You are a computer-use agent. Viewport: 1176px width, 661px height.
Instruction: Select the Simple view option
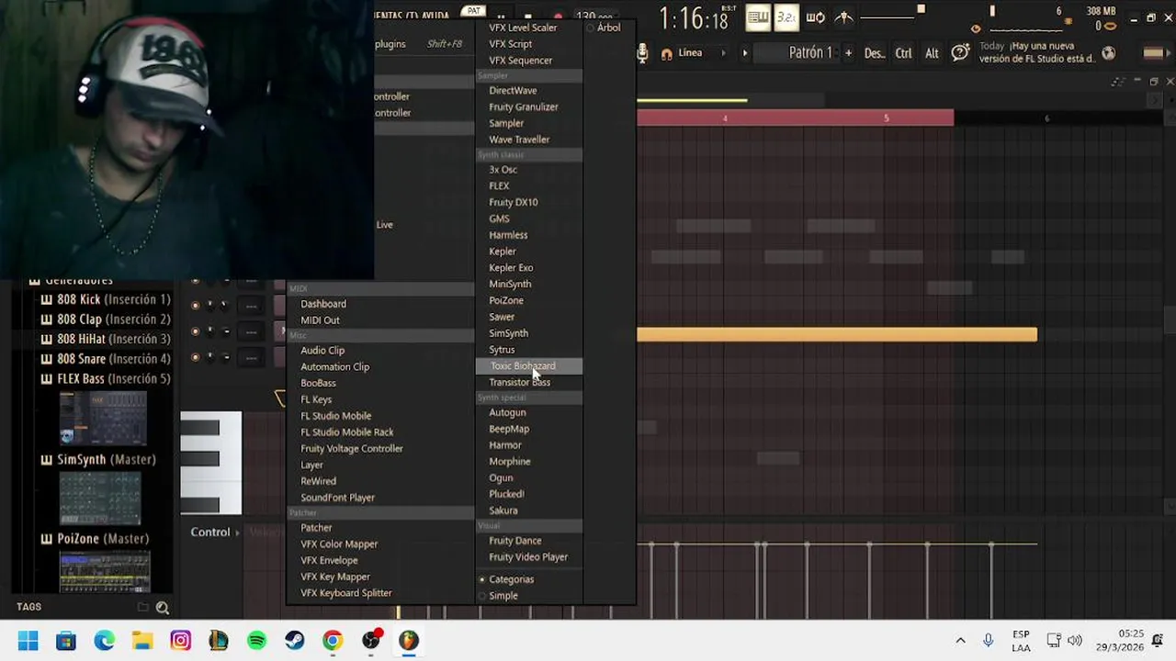(498, 596)
